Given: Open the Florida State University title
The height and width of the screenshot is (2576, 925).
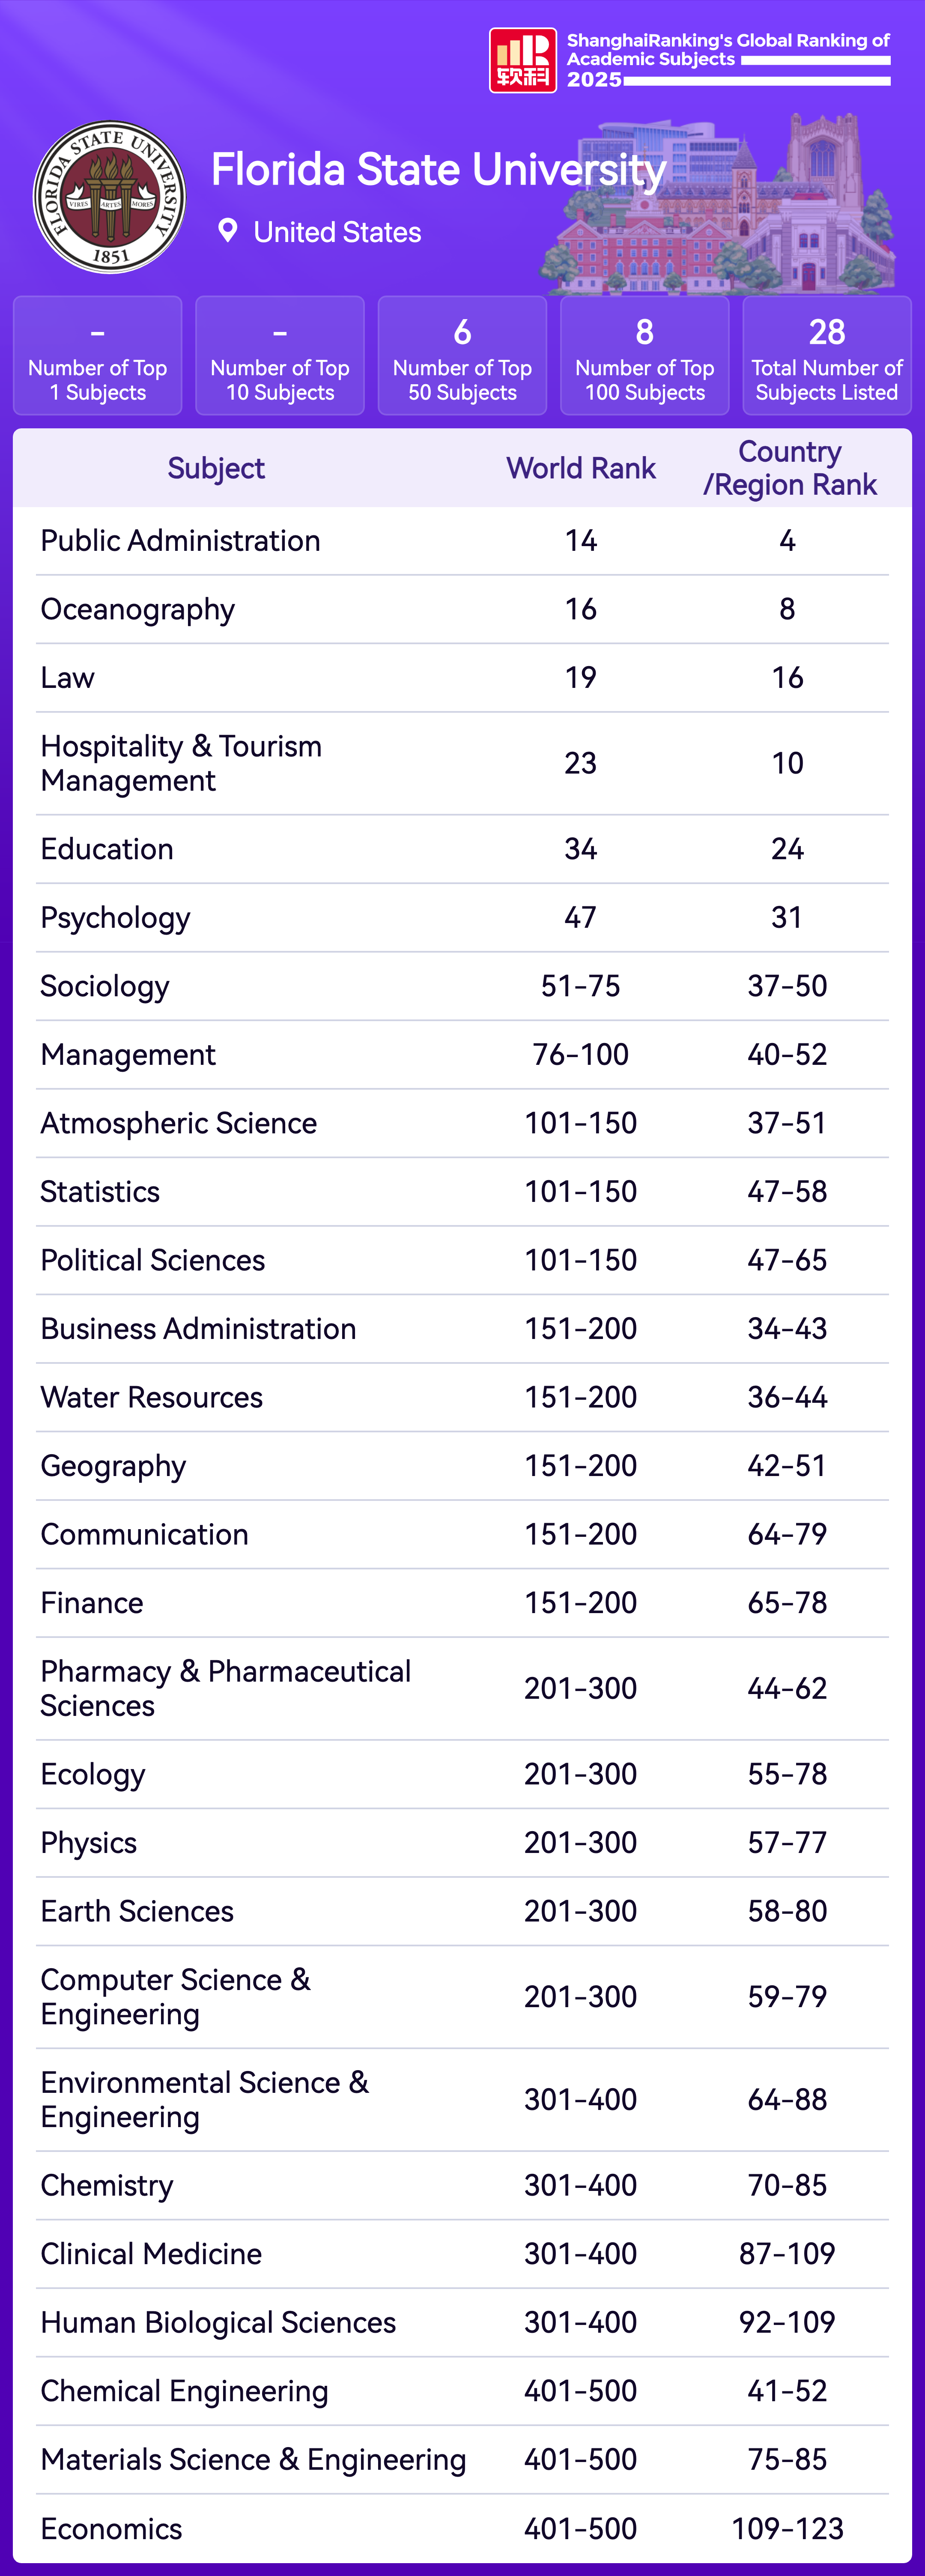Looking at the screenshot, I should 438,170.
